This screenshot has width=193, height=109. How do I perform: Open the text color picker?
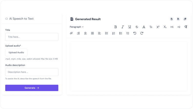(144, 27)
